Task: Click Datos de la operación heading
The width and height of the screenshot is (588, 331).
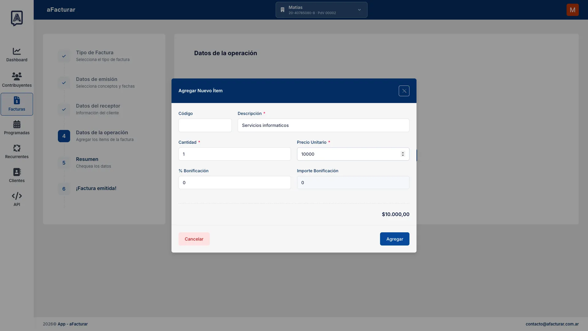Action: click(x=225, y=53)
